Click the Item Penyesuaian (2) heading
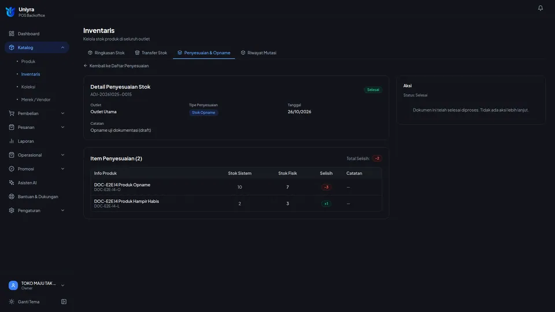 click(x=116, y=158)
